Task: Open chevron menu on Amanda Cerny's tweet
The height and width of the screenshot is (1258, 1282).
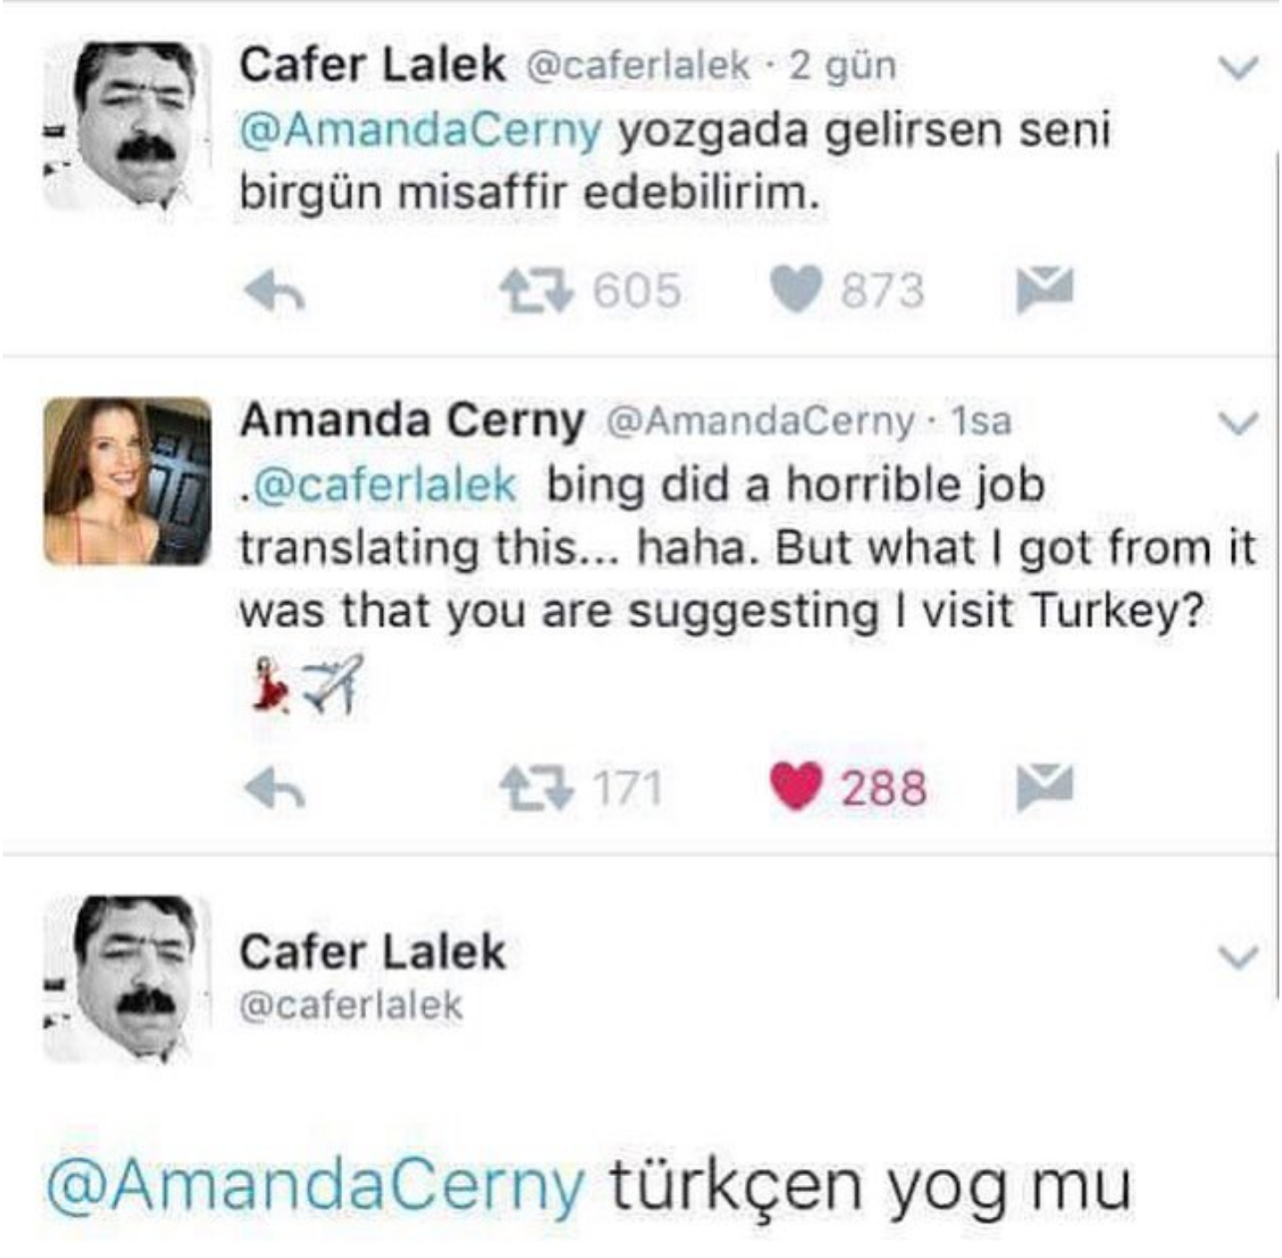Action: pyautogui.click(x=1239, y=422)
